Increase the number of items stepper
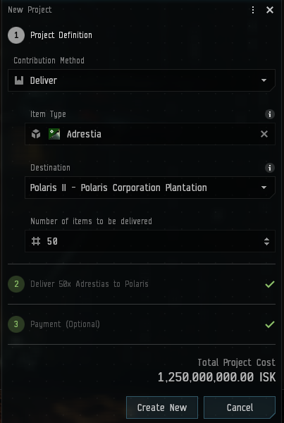 coord(266,239)
